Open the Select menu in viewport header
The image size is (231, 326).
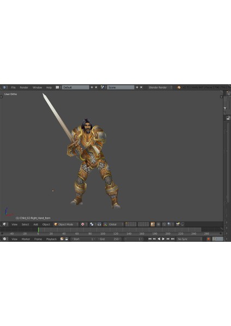25,224
